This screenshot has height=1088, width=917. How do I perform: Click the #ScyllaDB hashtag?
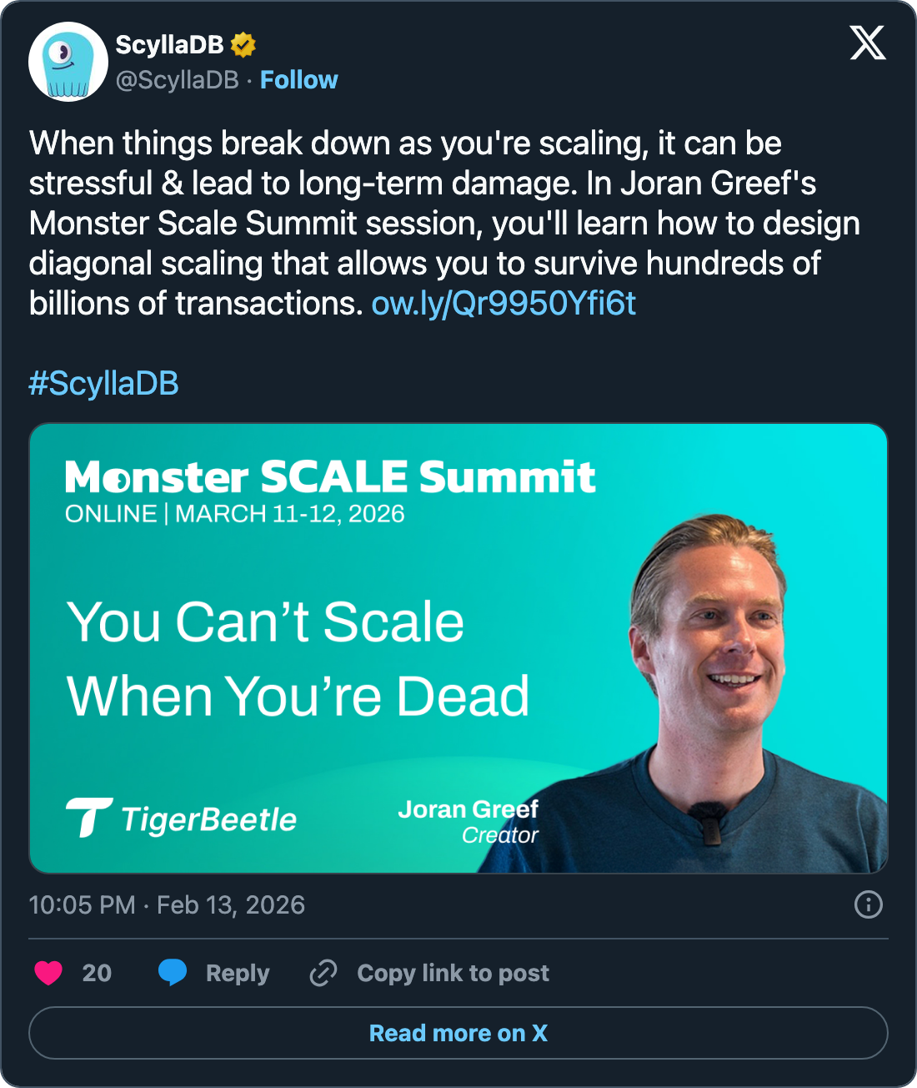coord(104,384)
